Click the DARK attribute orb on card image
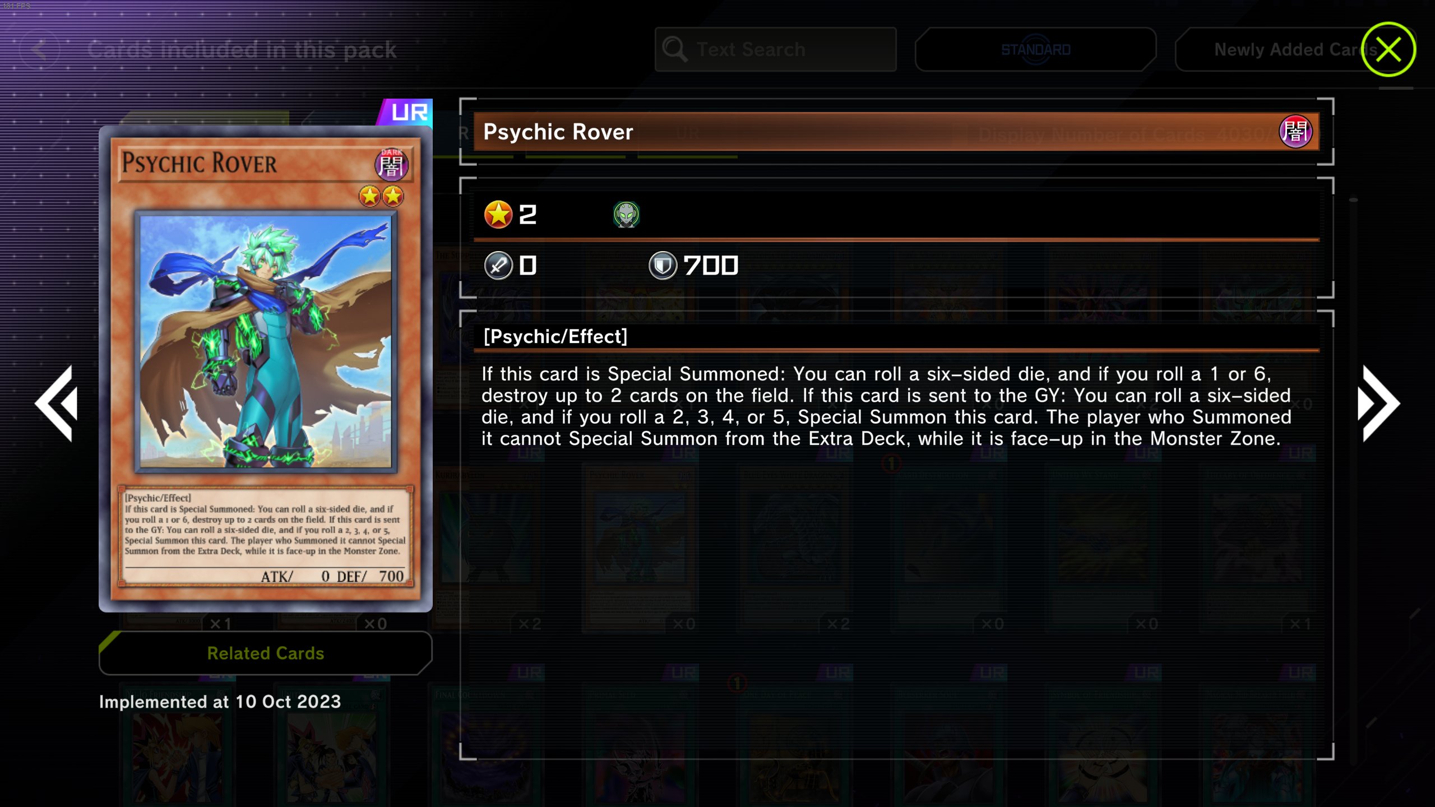Image resolution: width=1435 pixels, height=807 pixels. point(391,164)
